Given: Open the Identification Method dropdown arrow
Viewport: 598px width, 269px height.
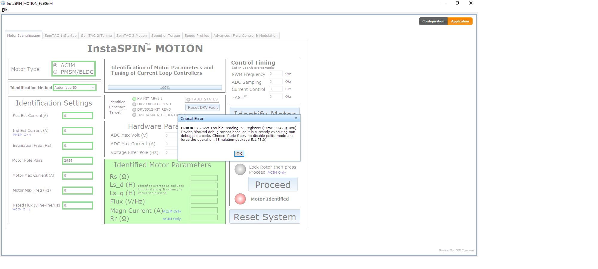Looking at the screenshot, I should click(93, 88).
